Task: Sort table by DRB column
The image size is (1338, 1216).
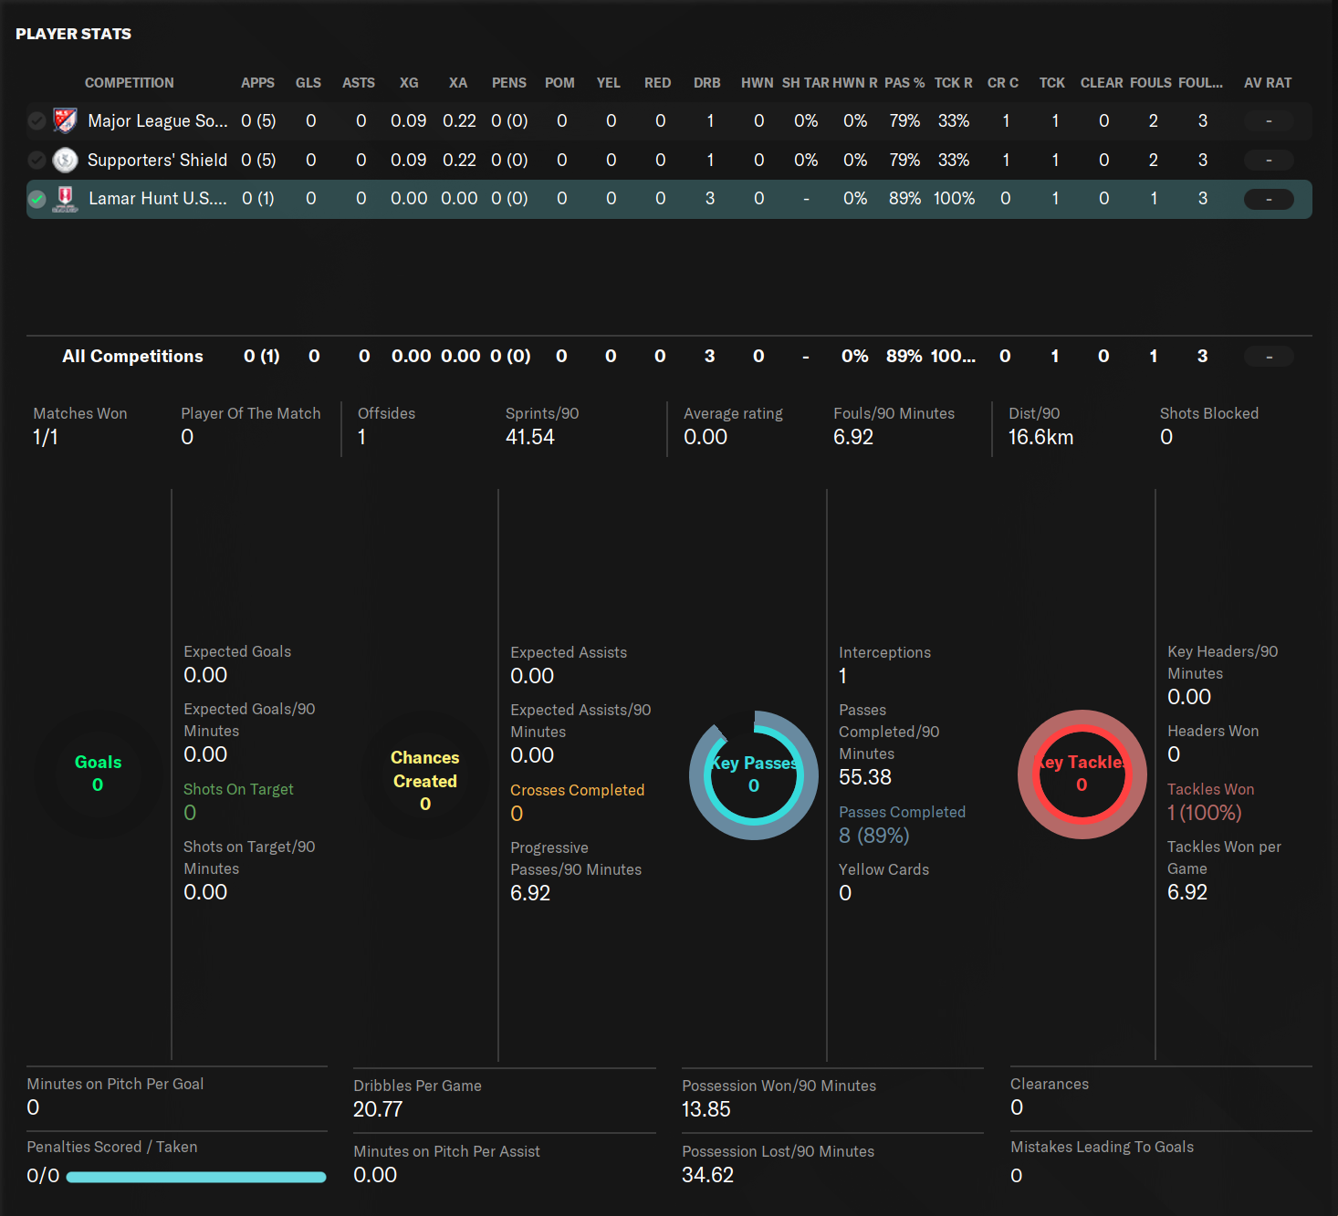Action: (x=707, y=83)
